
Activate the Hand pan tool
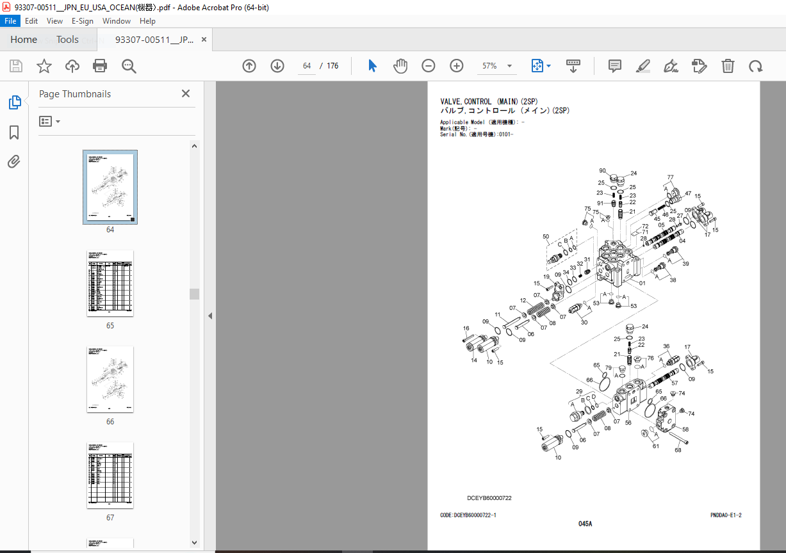point(400,66)
